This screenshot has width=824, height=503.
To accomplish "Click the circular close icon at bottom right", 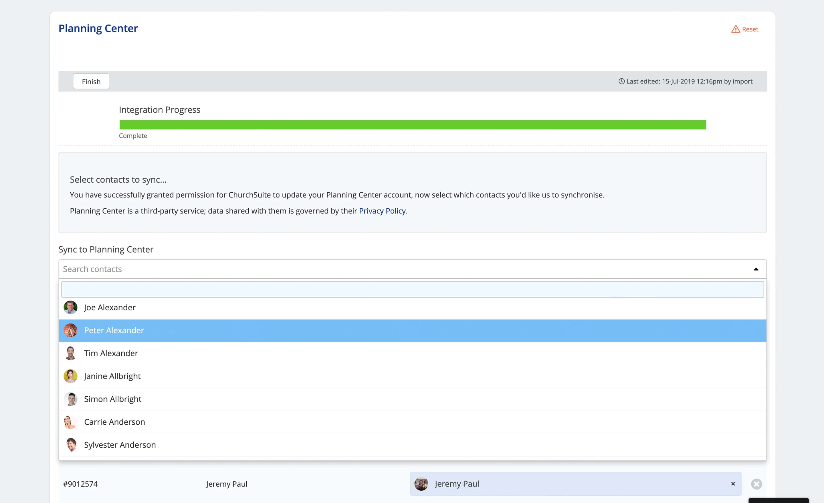I will point(757,484).
